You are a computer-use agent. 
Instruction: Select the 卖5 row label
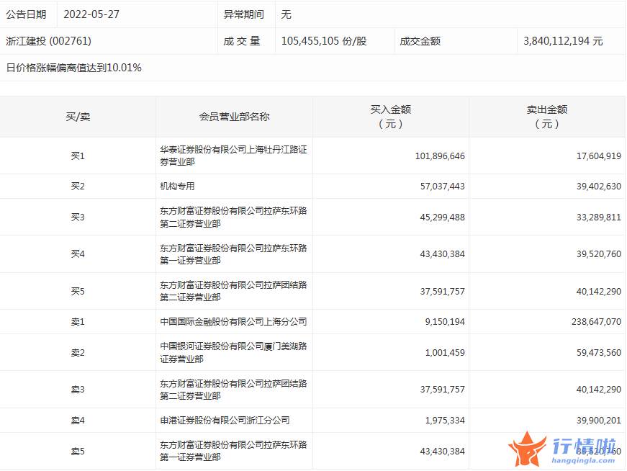[78, 452]
